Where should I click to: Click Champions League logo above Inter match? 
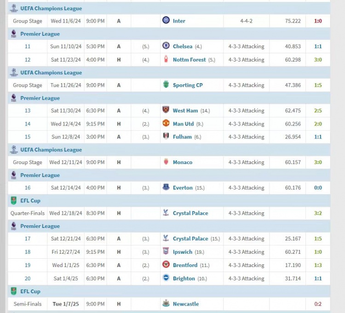point(14,8)
